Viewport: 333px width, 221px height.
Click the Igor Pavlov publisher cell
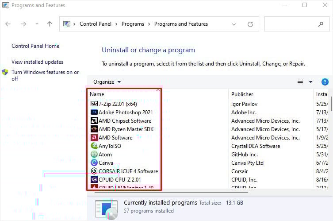click(x=244, y=104)
